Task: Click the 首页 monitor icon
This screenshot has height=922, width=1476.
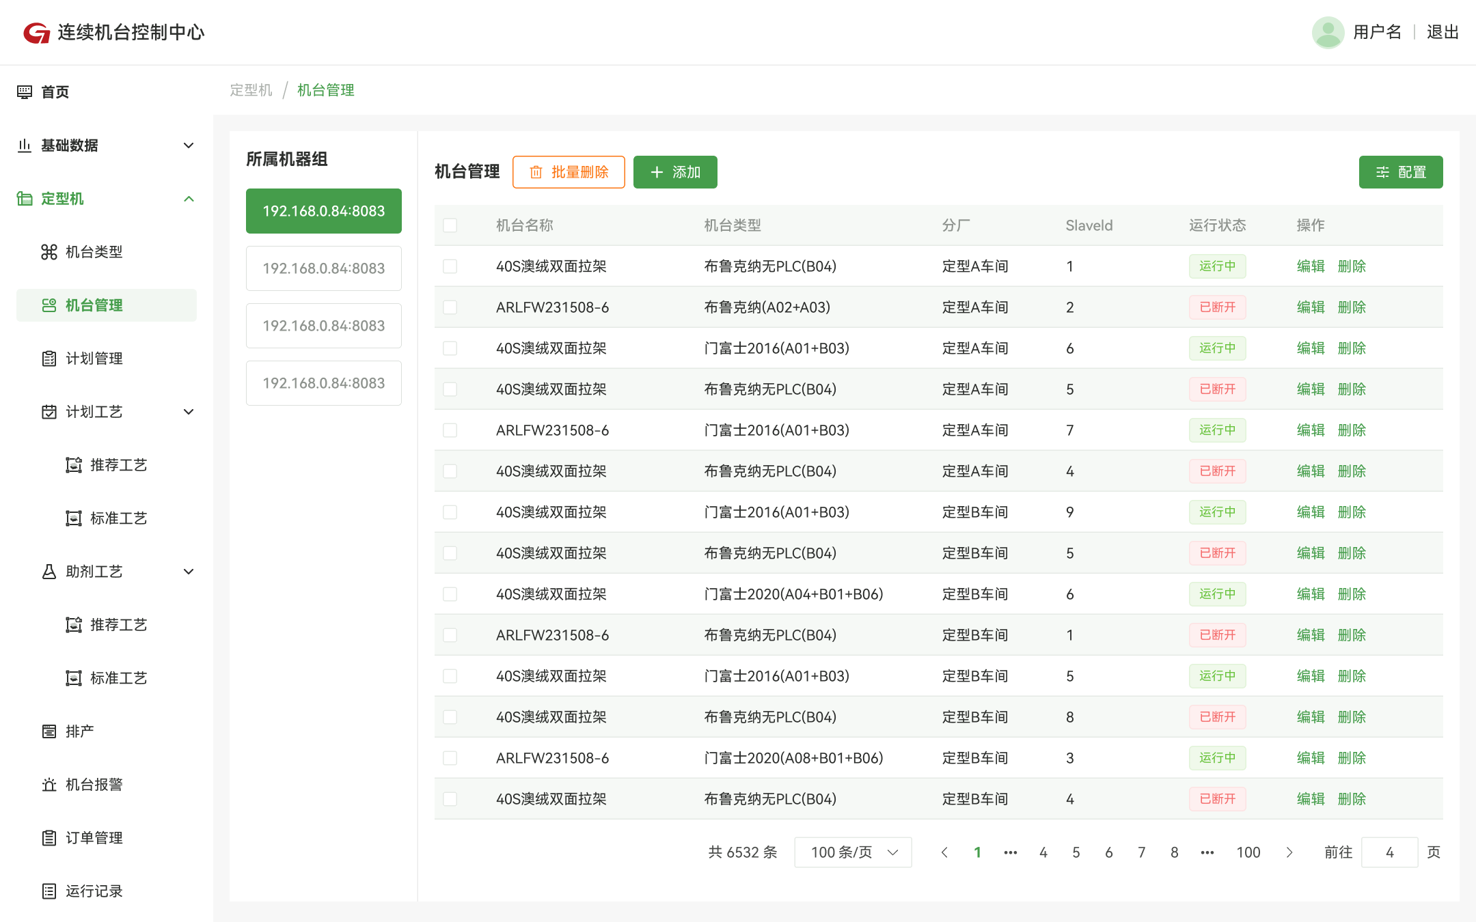Action: click(25, 92)
